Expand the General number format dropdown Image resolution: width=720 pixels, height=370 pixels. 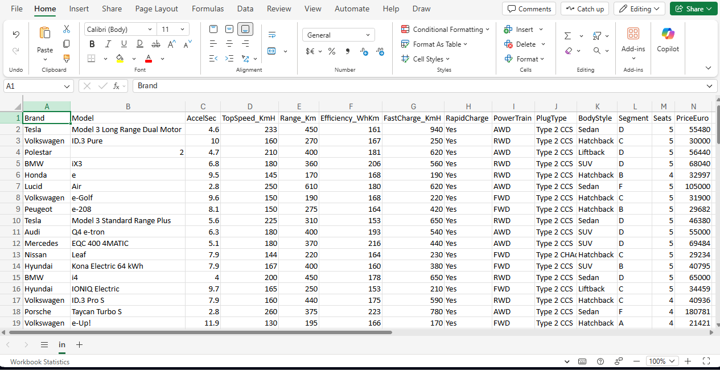[x=338, y=35]
